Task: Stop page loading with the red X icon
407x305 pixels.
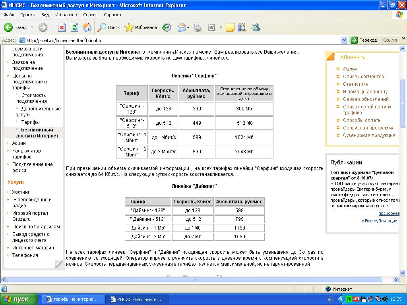Action: click(62, 27)
